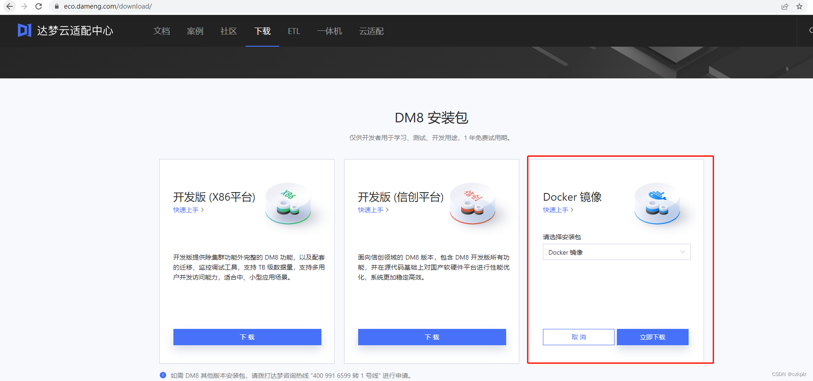Select the 下载 navigation tab
This screenshot has height=381, width=813.
[262, 31]
